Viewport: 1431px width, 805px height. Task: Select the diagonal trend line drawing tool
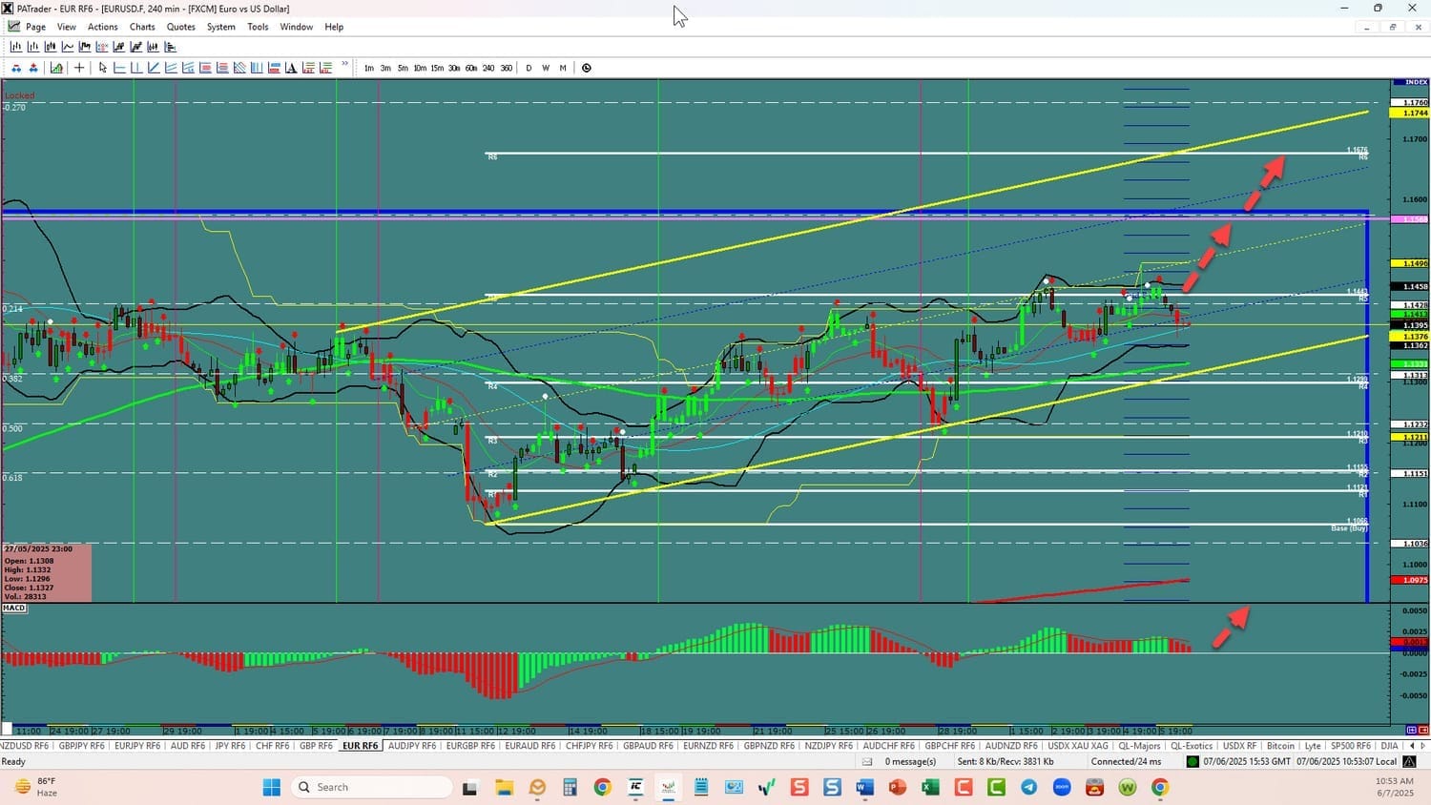pos(154,68)
